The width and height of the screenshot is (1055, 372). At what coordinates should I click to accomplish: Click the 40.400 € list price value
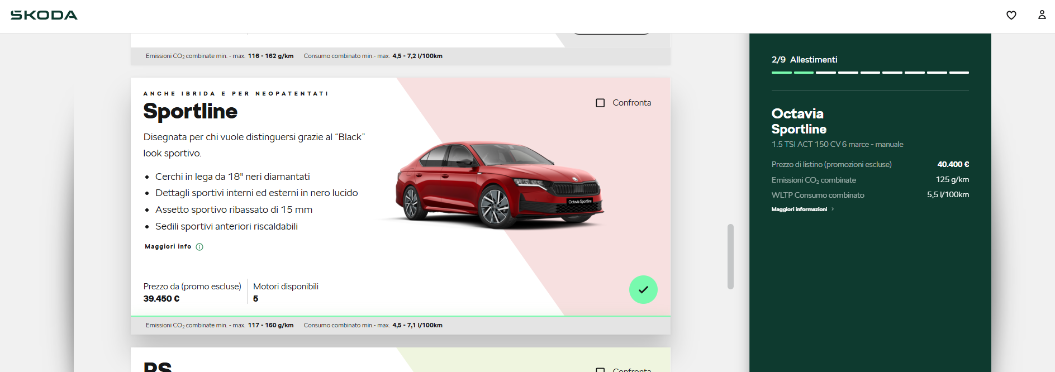[953, 164]
